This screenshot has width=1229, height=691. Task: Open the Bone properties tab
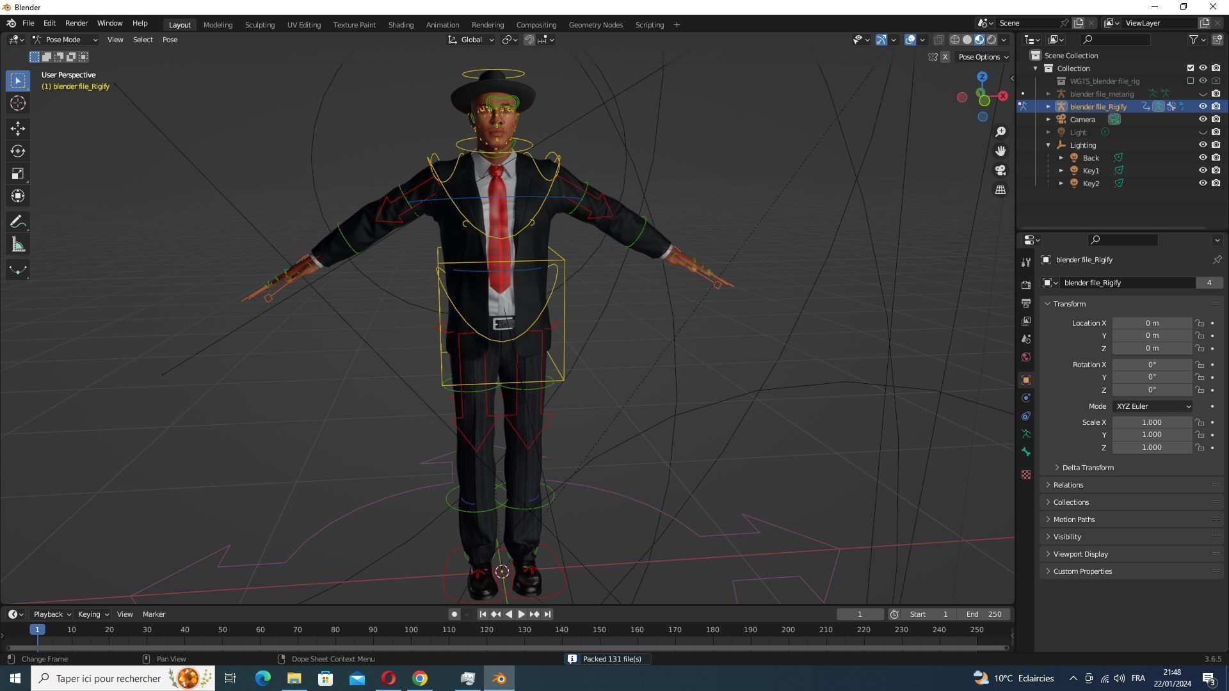(x=1026, y=452)
